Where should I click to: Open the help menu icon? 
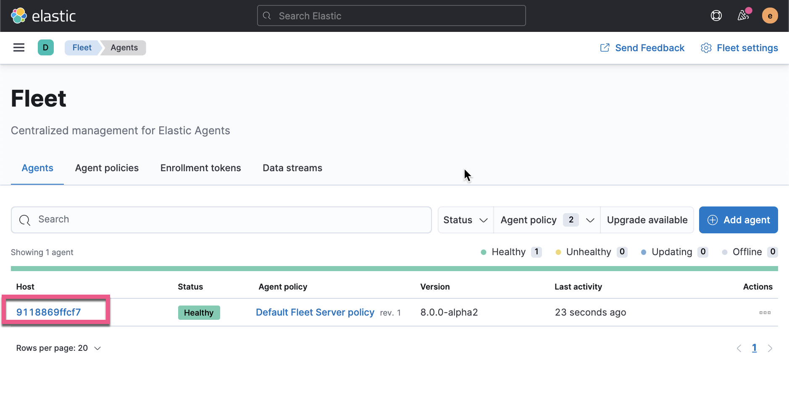tap(716, 15)
